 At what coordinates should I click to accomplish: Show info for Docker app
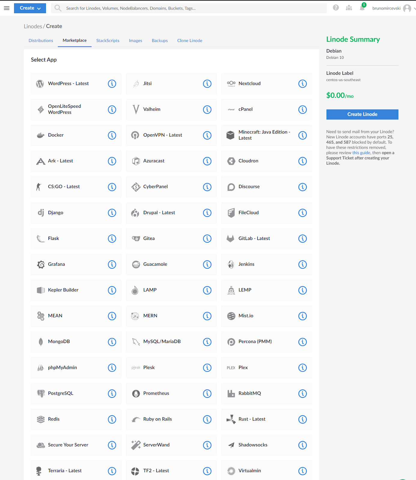(x=112, y=135)
